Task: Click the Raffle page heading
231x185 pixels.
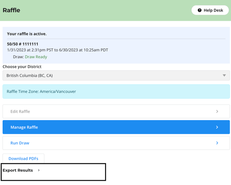Action: point(11,10)
